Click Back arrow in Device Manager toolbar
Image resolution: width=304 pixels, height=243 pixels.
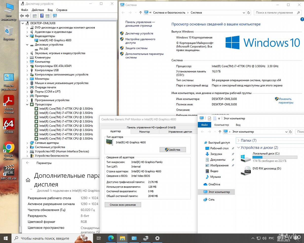pyautogui.click(x=22, y=16)
